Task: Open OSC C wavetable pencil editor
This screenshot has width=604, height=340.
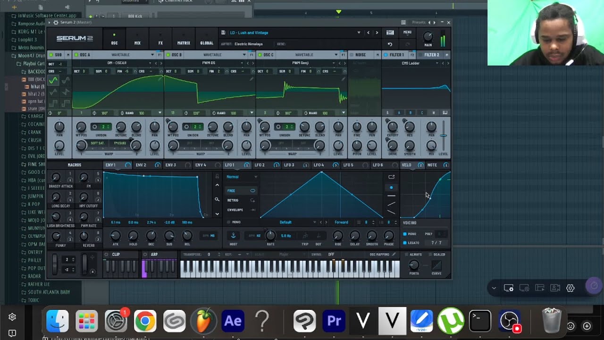Action: coord(344,79)
